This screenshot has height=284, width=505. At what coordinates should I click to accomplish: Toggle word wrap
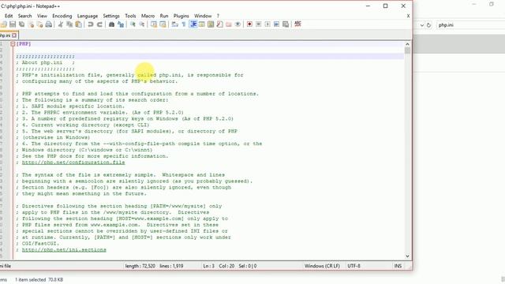[175, 24]
